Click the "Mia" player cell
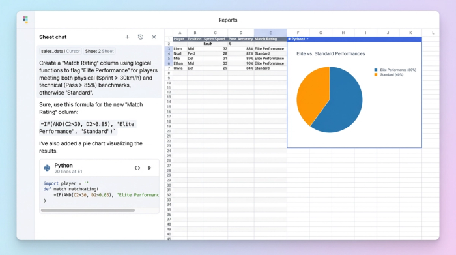Screen dimensions: 456x255 tap(180, 59)
